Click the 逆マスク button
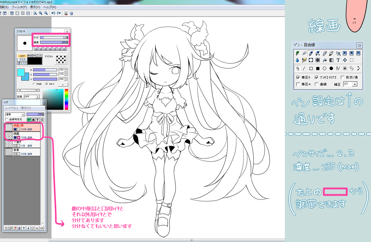 [22, 63]
